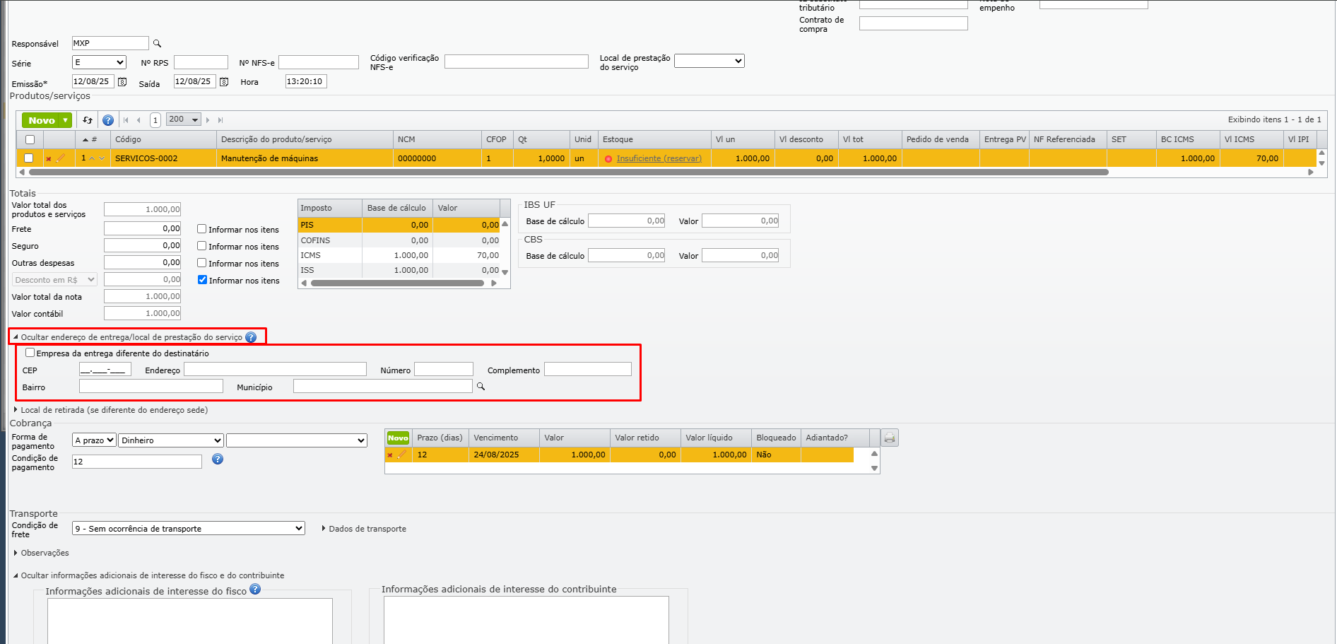This screenshot has height=644, width=1337.
Task: Focus the Frete value field
Action: click(x=142, y=228)
